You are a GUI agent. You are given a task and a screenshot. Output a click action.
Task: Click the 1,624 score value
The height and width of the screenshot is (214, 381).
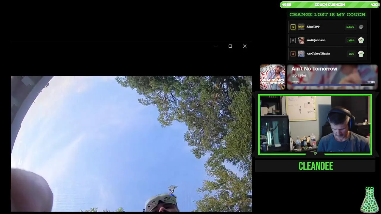click(351, 40)
